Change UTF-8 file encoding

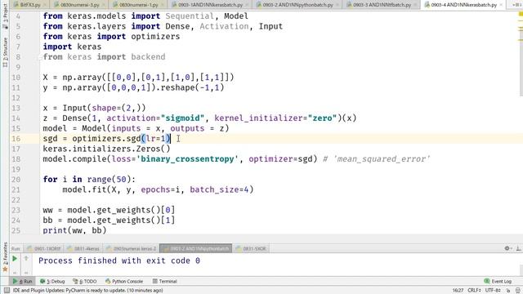pyautogui.click(x=492, y=291)
